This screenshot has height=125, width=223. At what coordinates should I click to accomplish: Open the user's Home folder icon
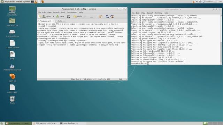[x=12, y=22]
